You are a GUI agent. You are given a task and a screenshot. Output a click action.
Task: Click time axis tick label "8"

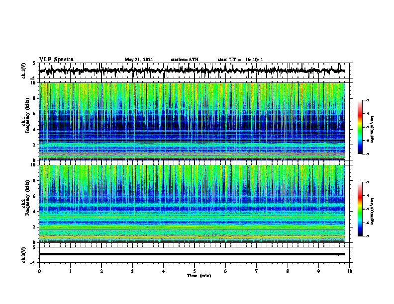288,271
